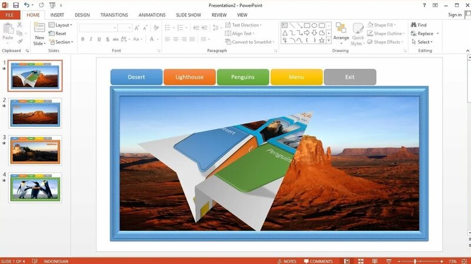
Task: Open the Arrange objects icon
Action: tap(341, 28)
